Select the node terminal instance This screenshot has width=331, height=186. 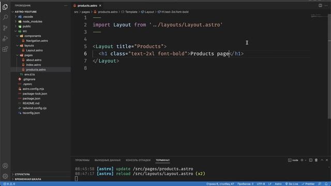coord(293,160)
